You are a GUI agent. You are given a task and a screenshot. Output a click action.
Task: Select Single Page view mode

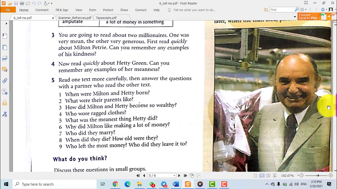[x=255, y=176]
